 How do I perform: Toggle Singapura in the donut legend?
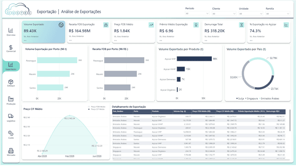click(252, 98)
